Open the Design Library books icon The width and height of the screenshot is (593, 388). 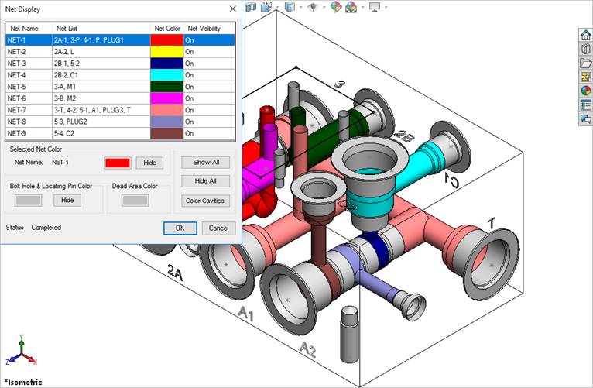click(586, 49)
